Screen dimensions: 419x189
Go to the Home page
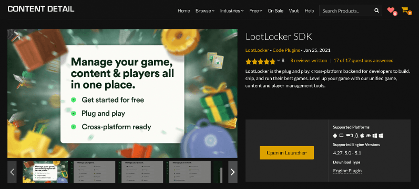click(184, 11)
